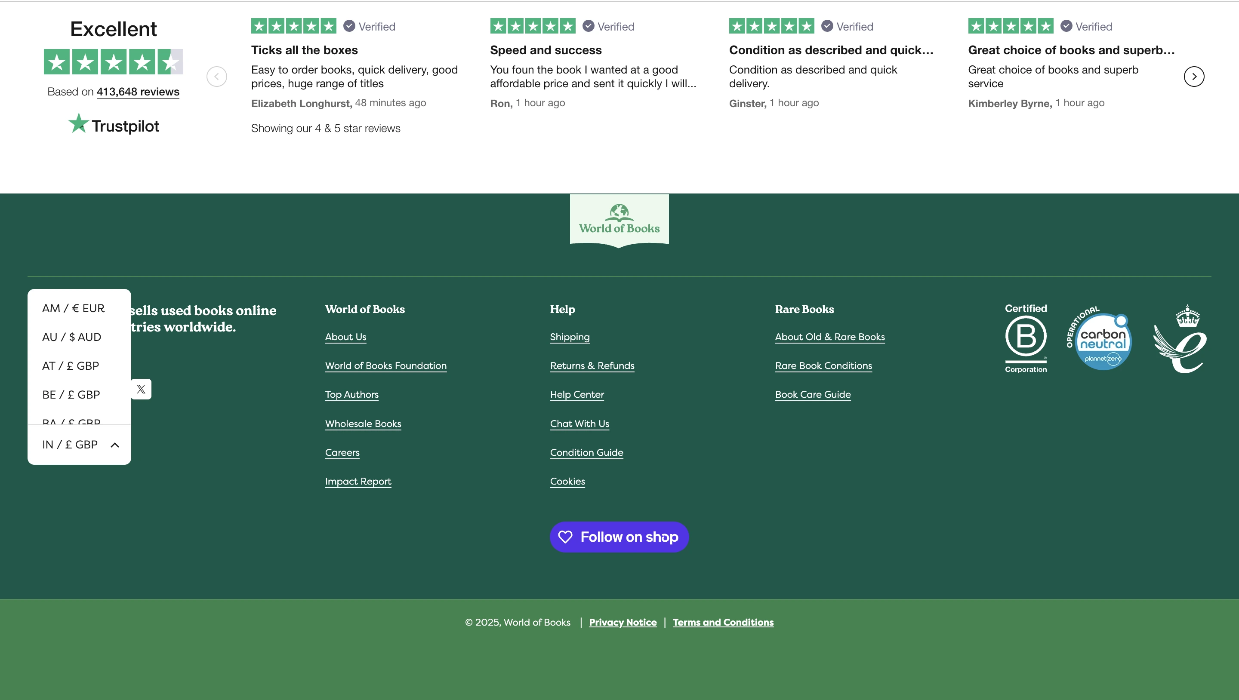
Task: Go to next Trustpilot review arrow
Action: pos(1193,77)
